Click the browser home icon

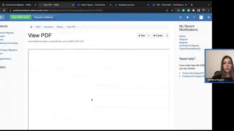pos(4,11)
